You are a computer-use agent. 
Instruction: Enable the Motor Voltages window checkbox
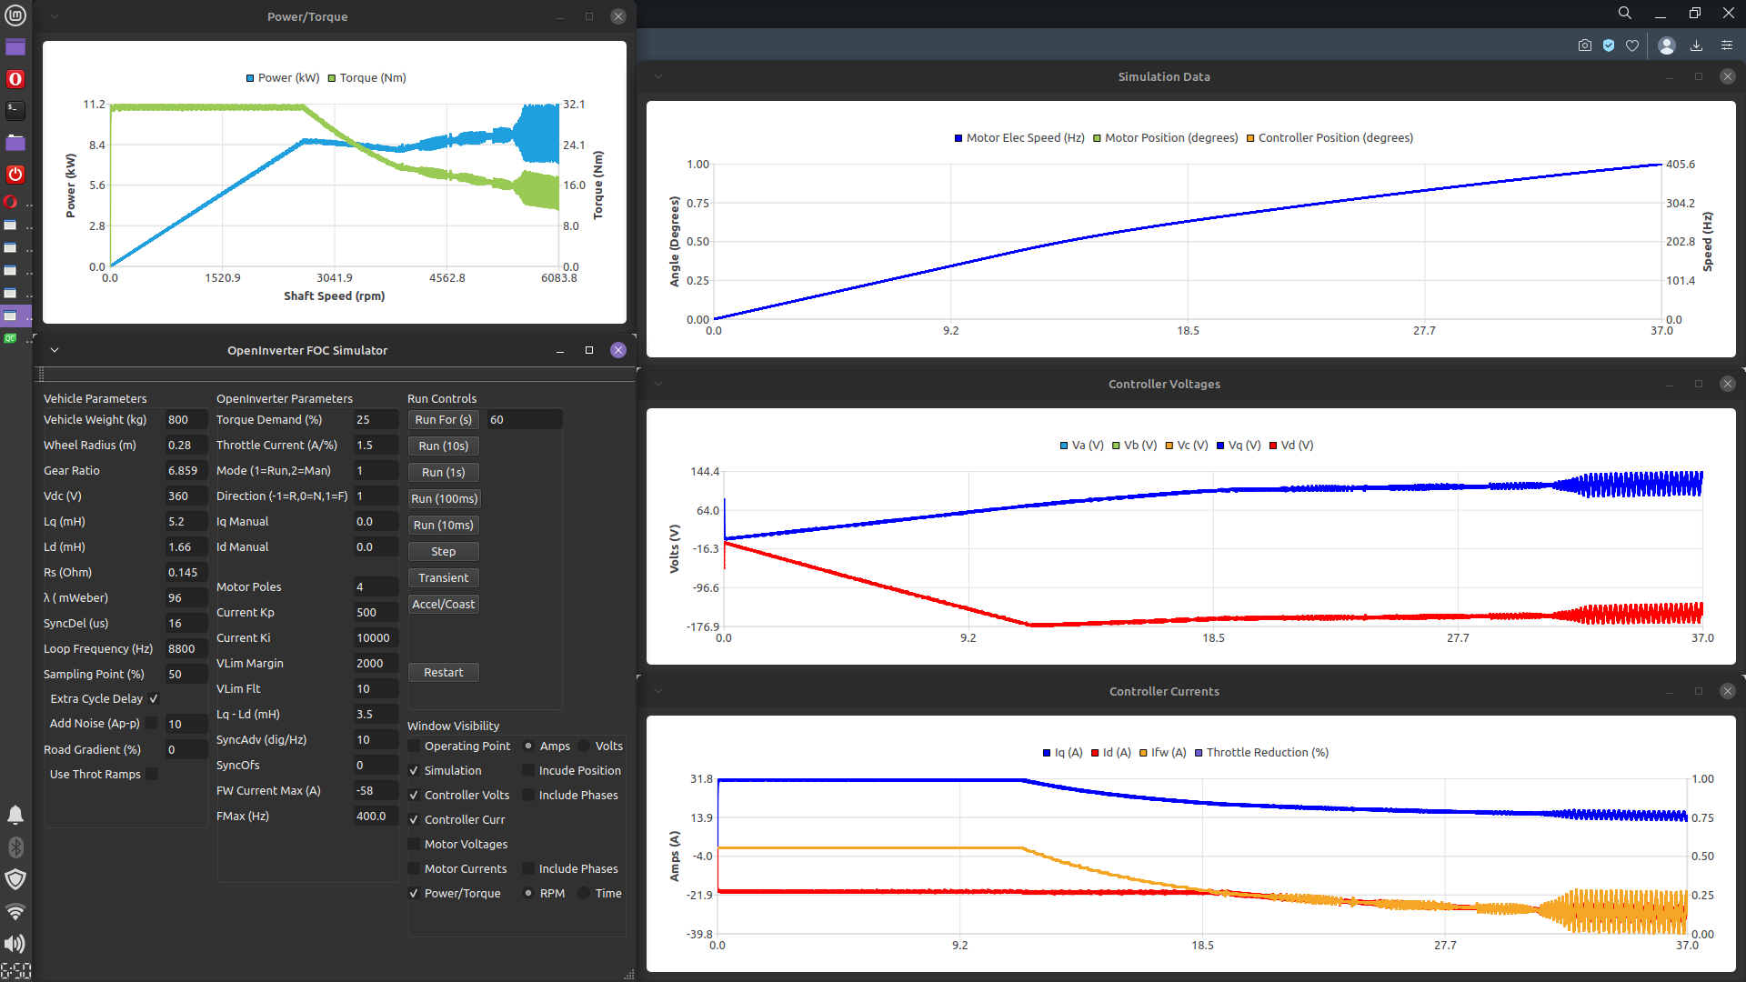(415, 845)
